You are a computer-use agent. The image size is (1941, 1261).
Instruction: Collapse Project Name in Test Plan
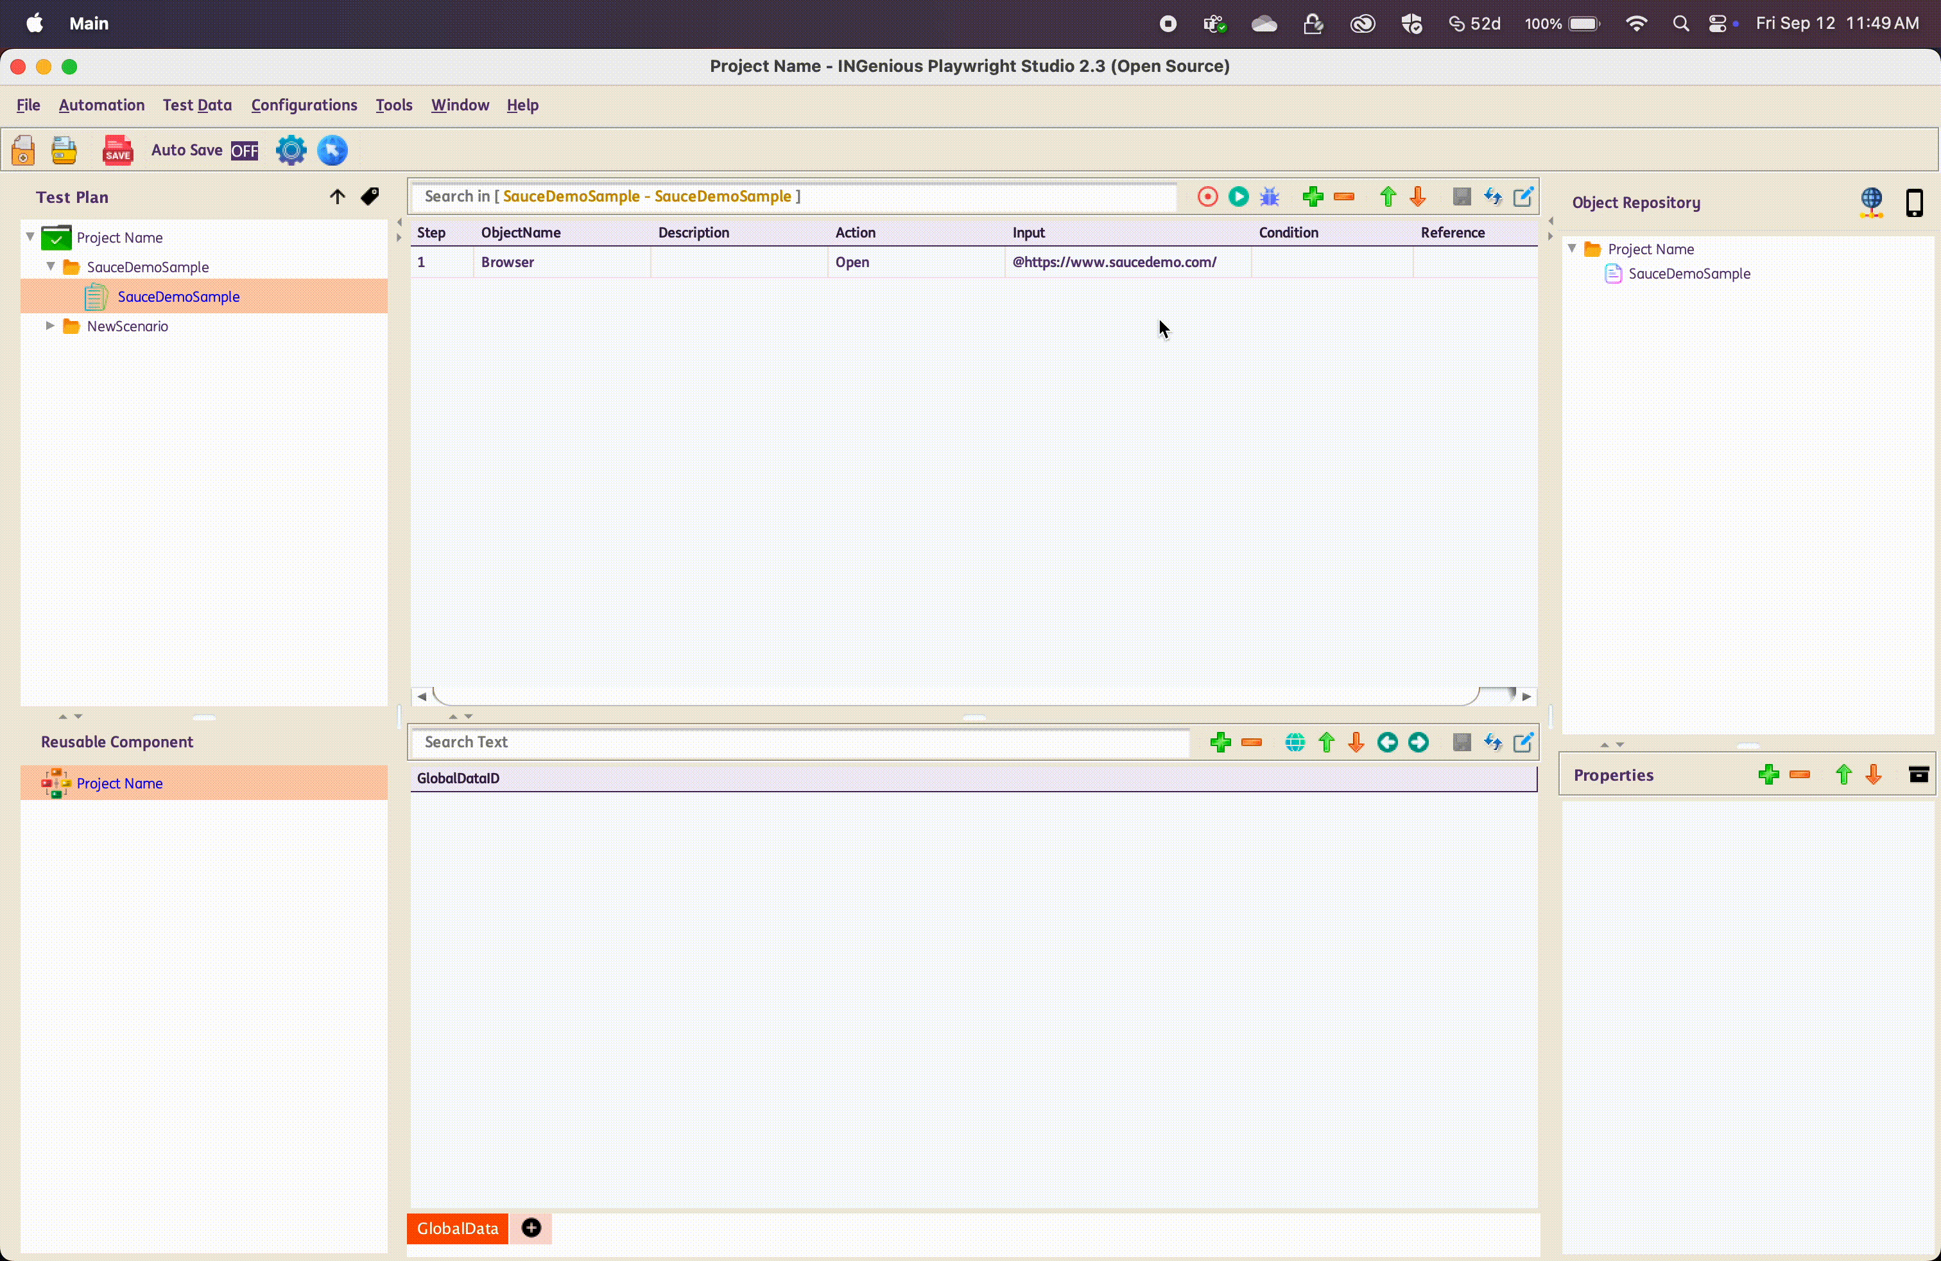30,238
